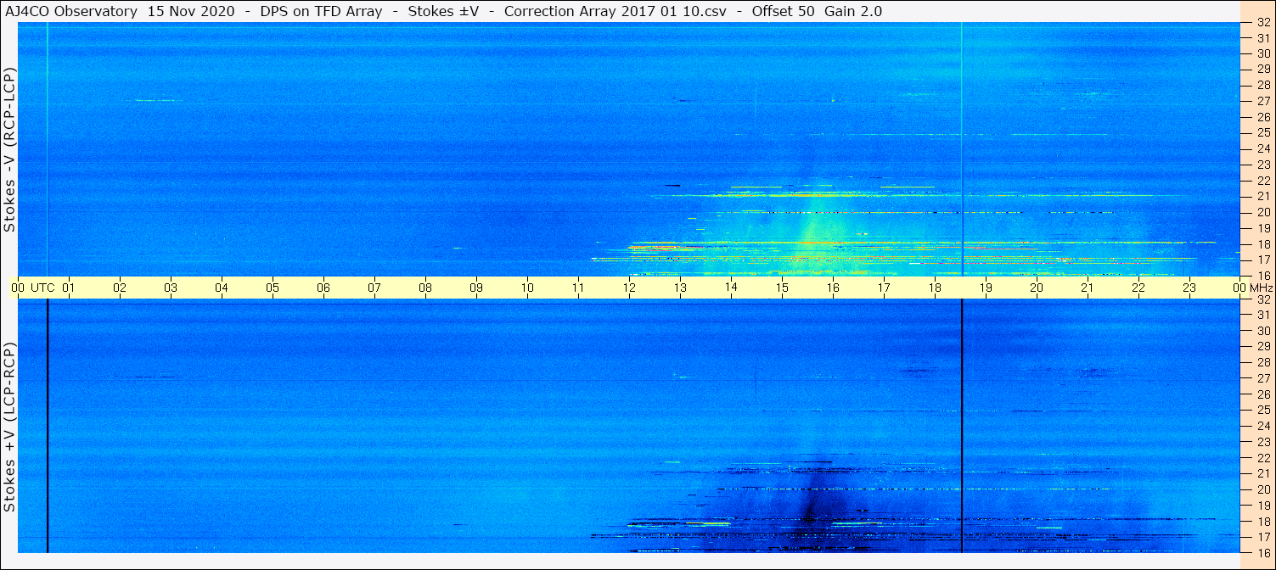This screenshot has width=1276, height=570.
Task: Pick the 05 hour tick on time axis
Action: click(x=273, y=288)
